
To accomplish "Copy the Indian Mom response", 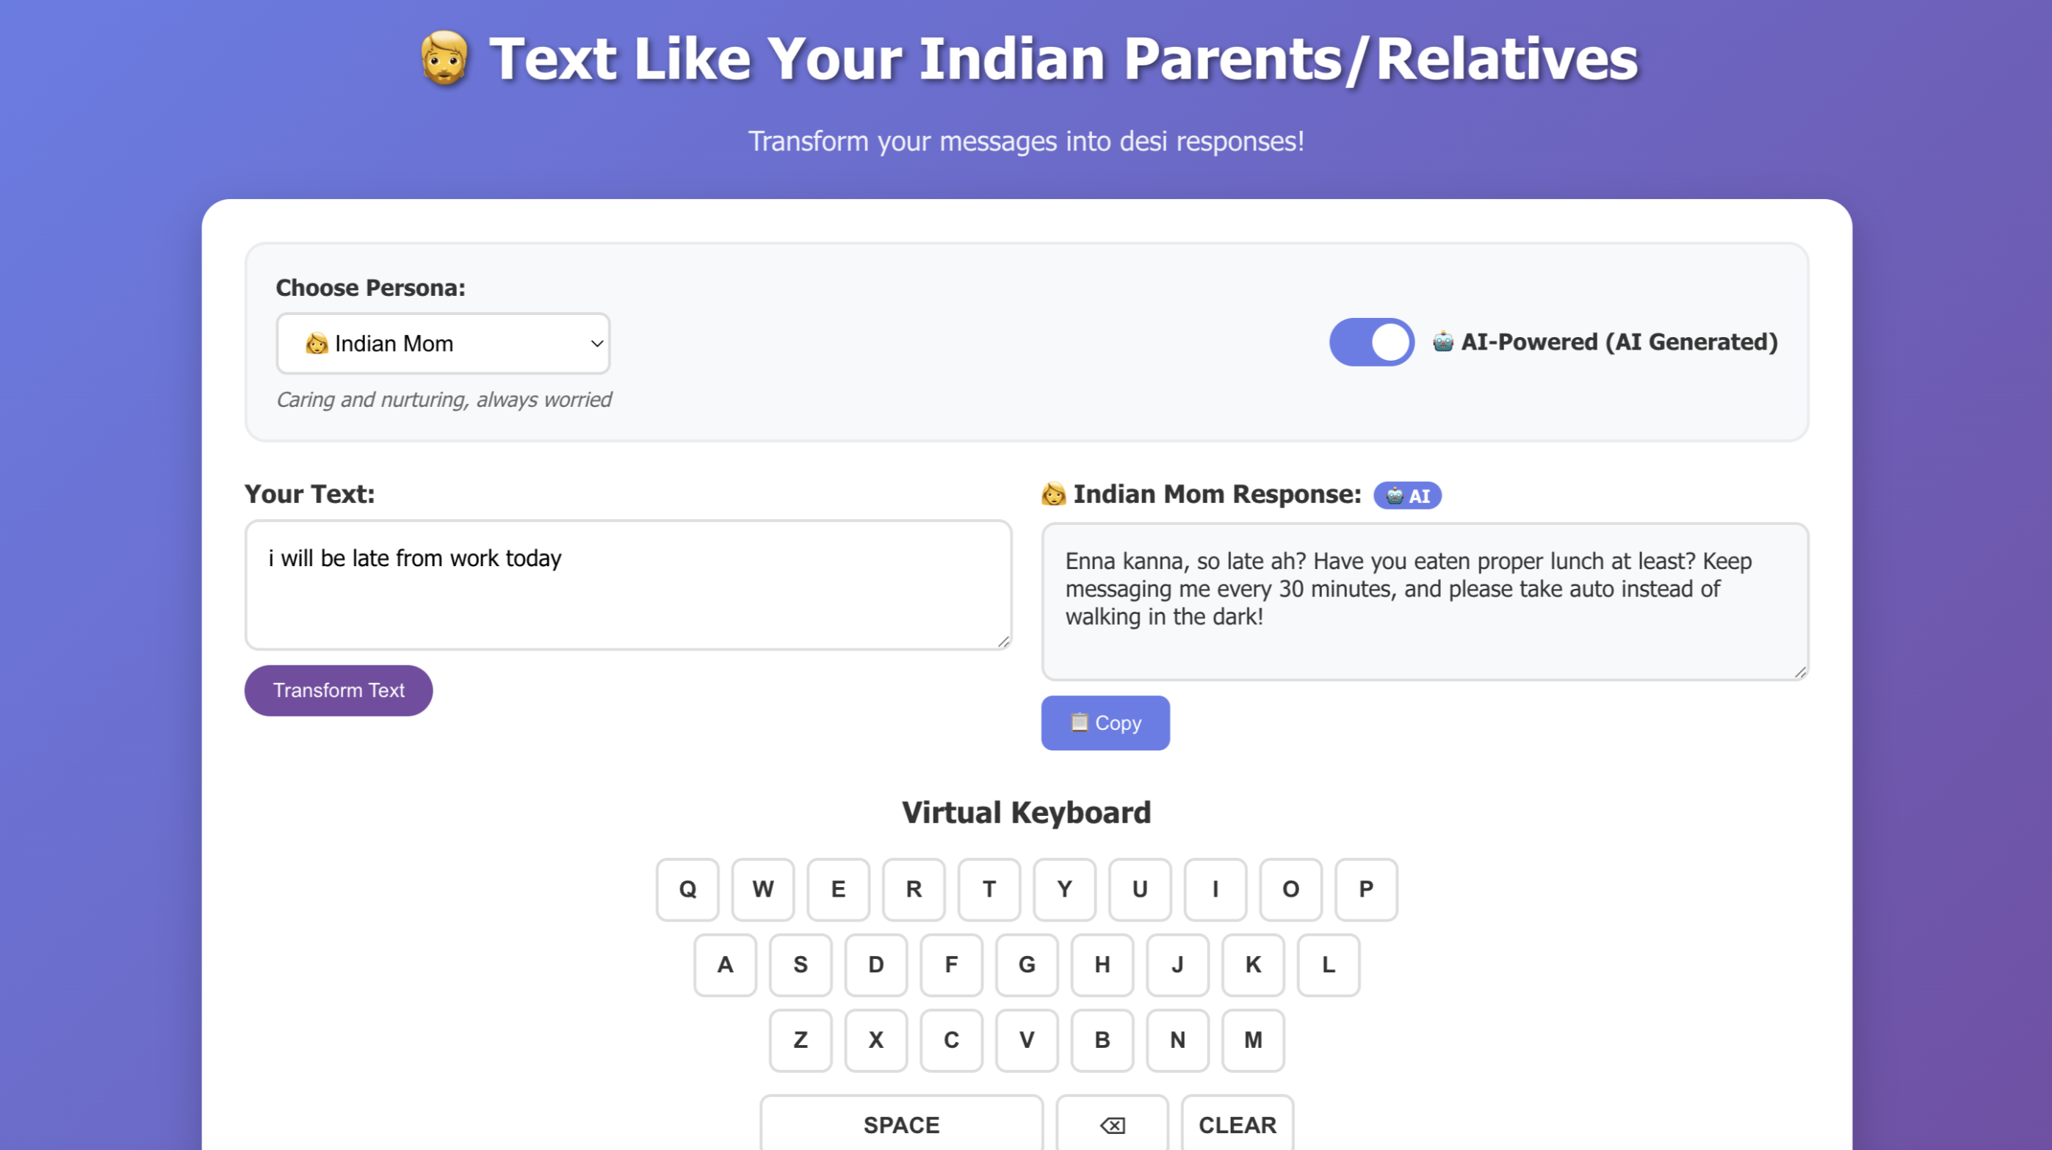I will [x=1105, y=723].
